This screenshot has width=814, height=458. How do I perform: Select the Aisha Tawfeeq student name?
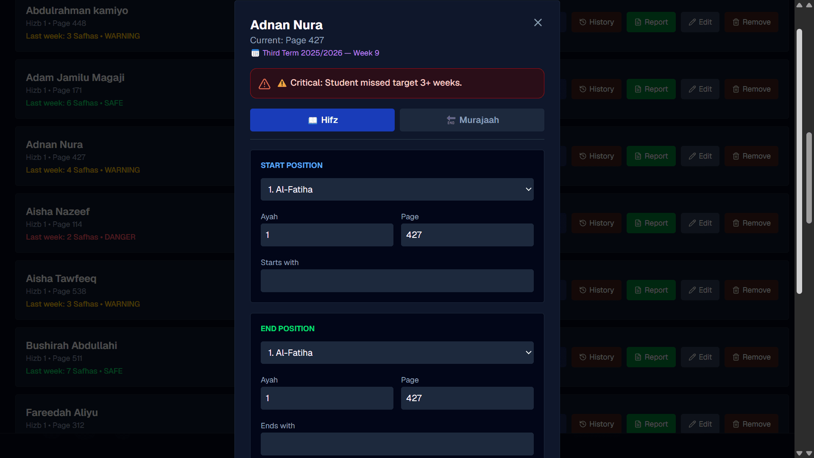61,279
